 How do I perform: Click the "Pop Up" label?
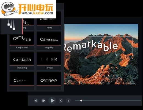click(x=49, y=48)
